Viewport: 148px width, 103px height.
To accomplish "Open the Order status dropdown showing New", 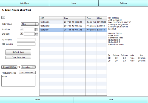I will pyautogui.click(x=30, y=24).
